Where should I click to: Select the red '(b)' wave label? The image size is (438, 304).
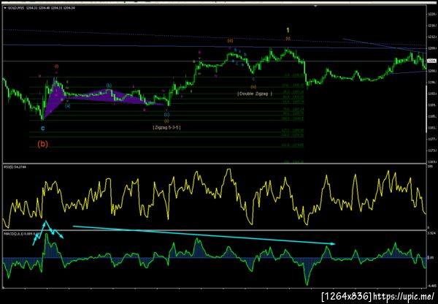pos(43,144)
